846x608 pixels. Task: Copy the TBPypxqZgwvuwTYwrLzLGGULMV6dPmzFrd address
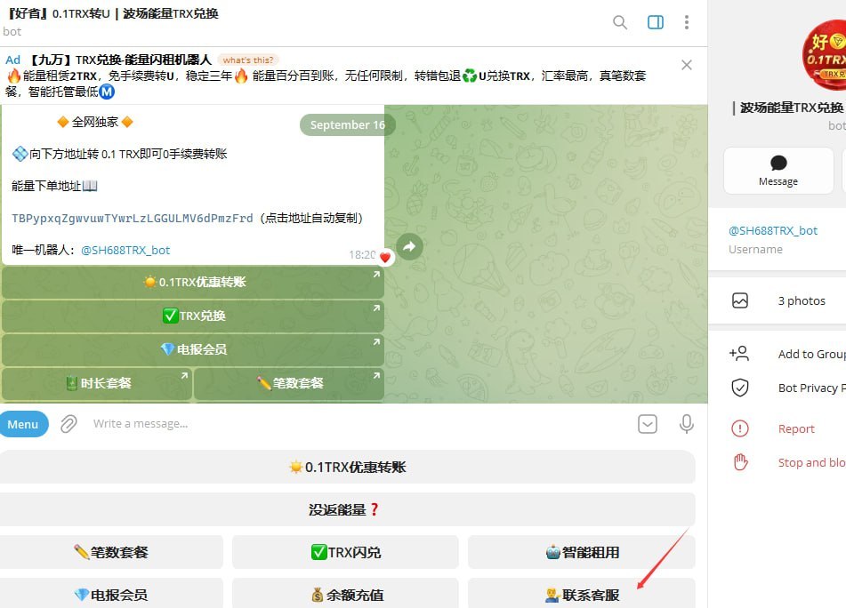133,219
